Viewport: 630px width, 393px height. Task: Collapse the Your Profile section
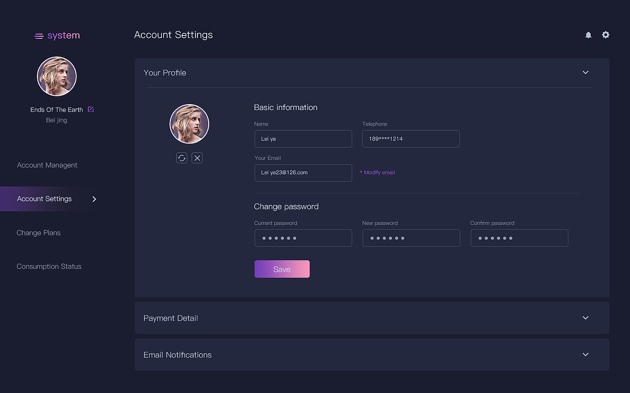(585, 72)
